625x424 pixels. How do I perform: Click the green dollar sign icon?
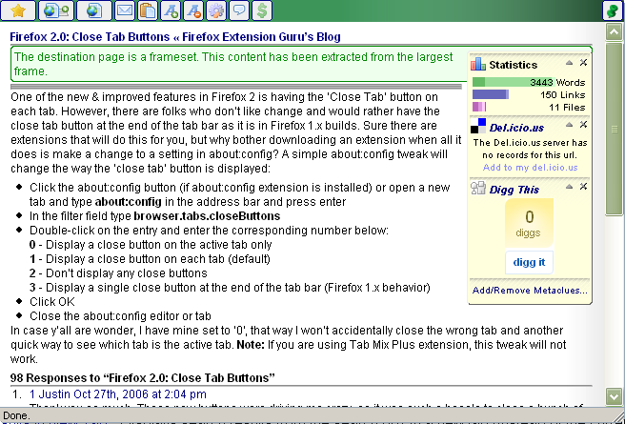click(261, 10)
